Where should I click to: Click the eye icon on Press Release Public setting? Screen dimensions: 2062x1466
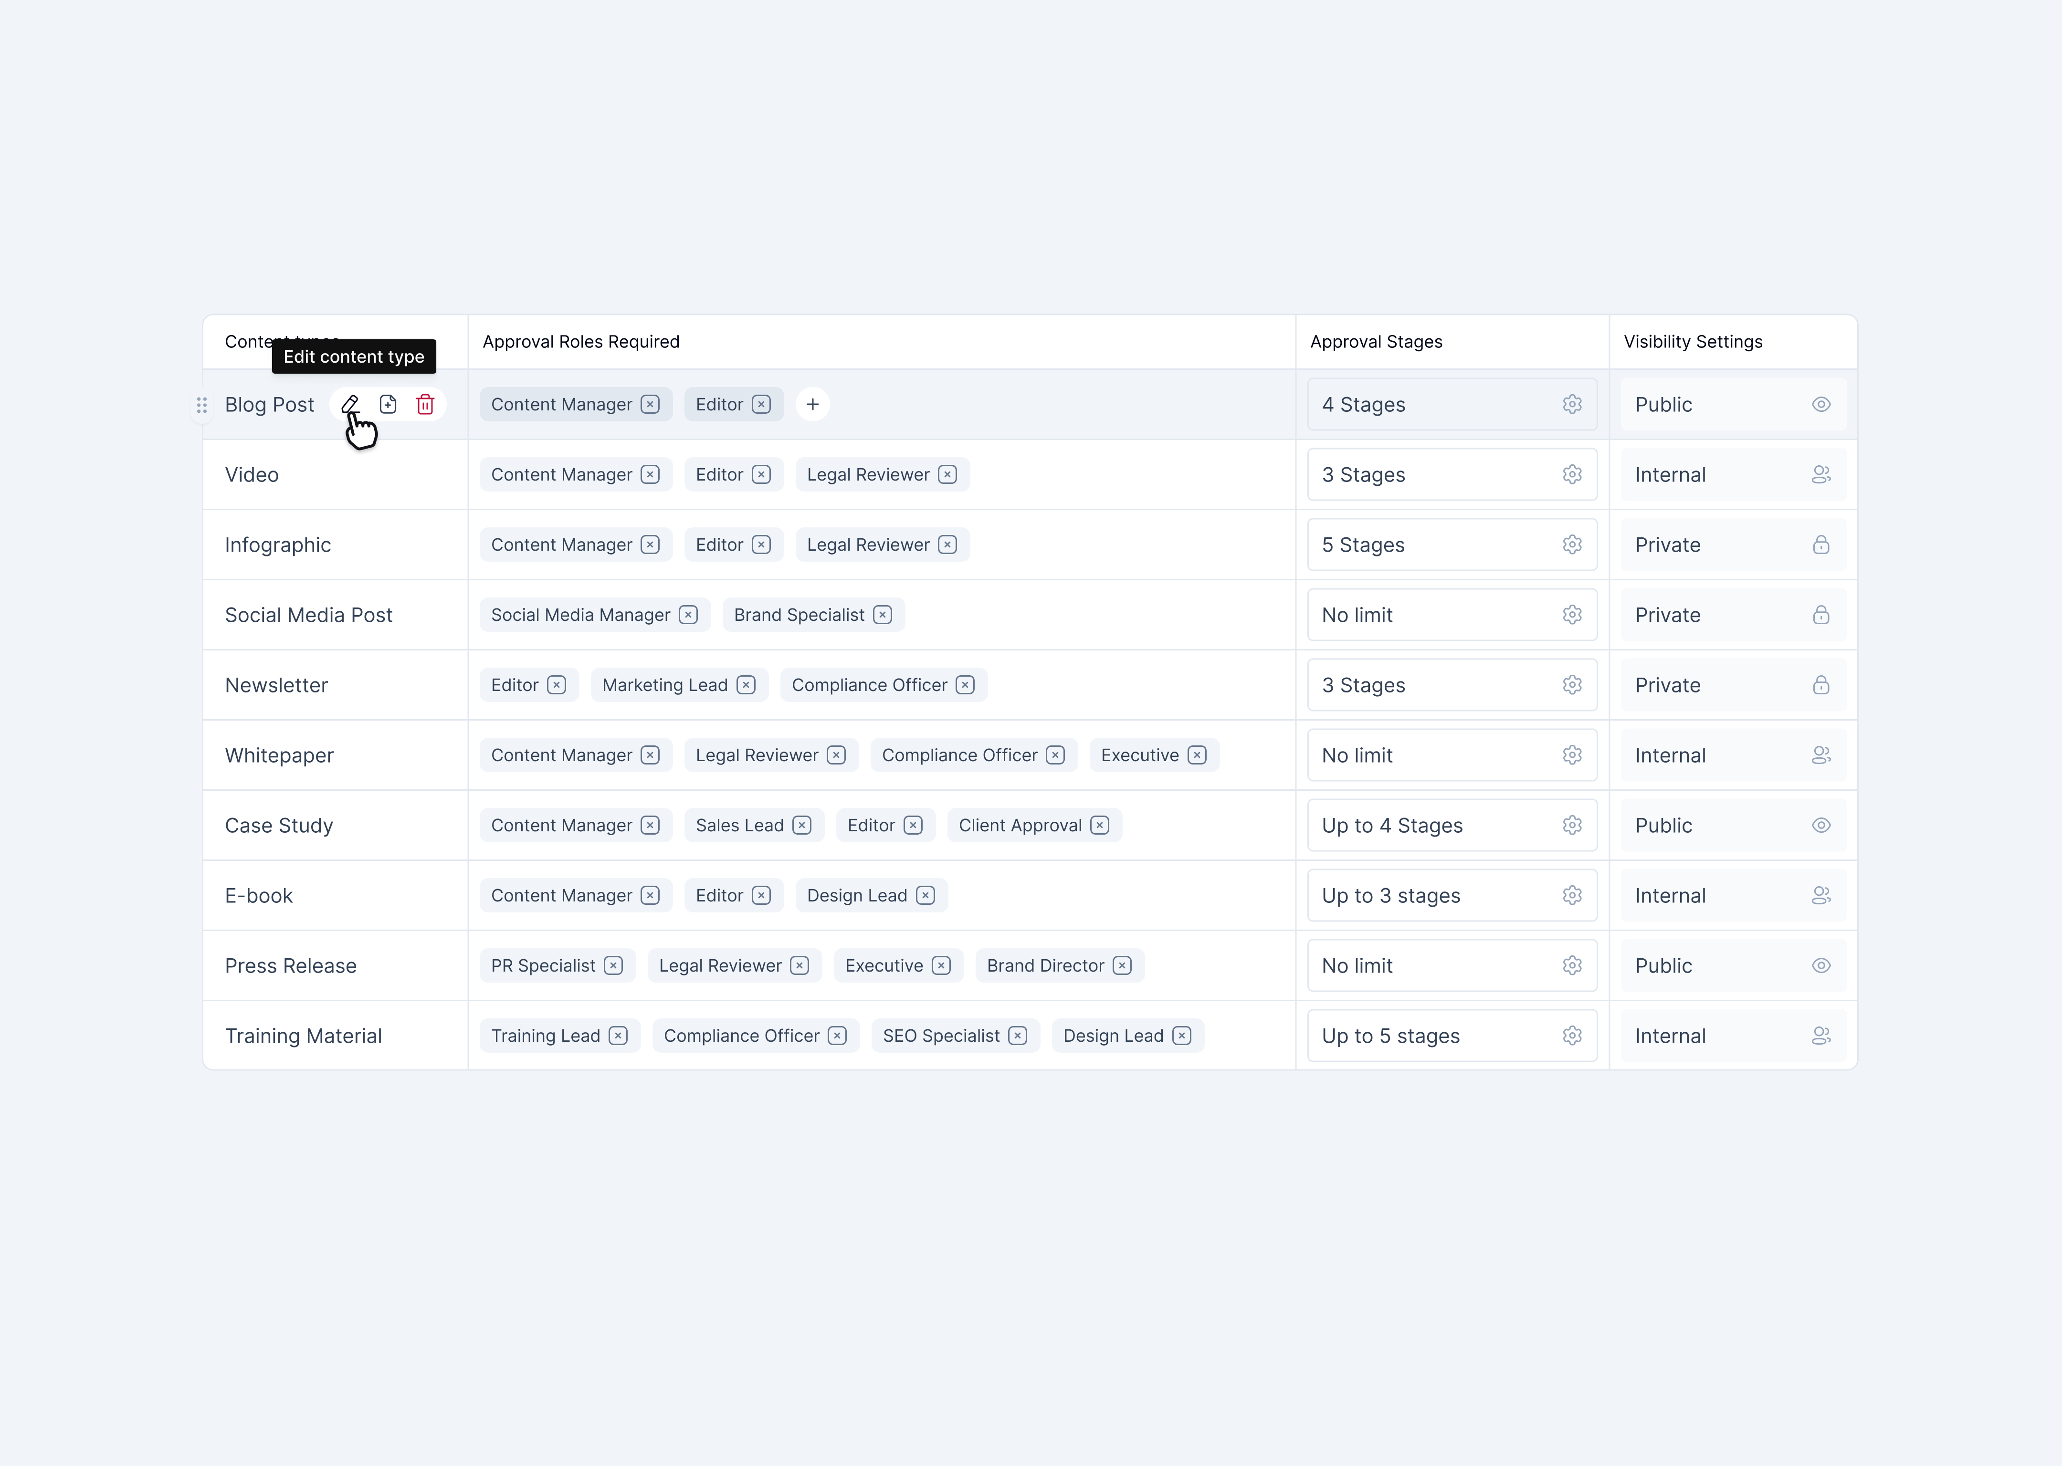tap(1821, 965)
